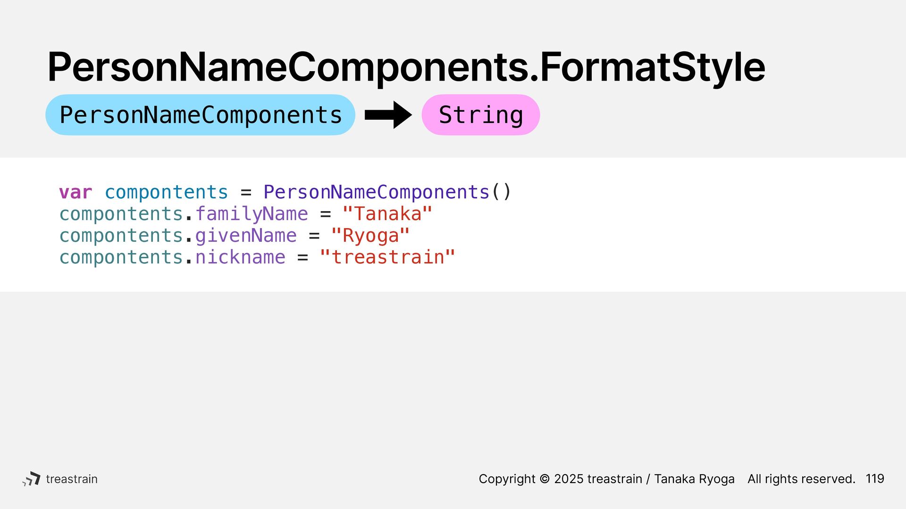Click the slide page number 119
906x509 pixels.
point(875,479)
